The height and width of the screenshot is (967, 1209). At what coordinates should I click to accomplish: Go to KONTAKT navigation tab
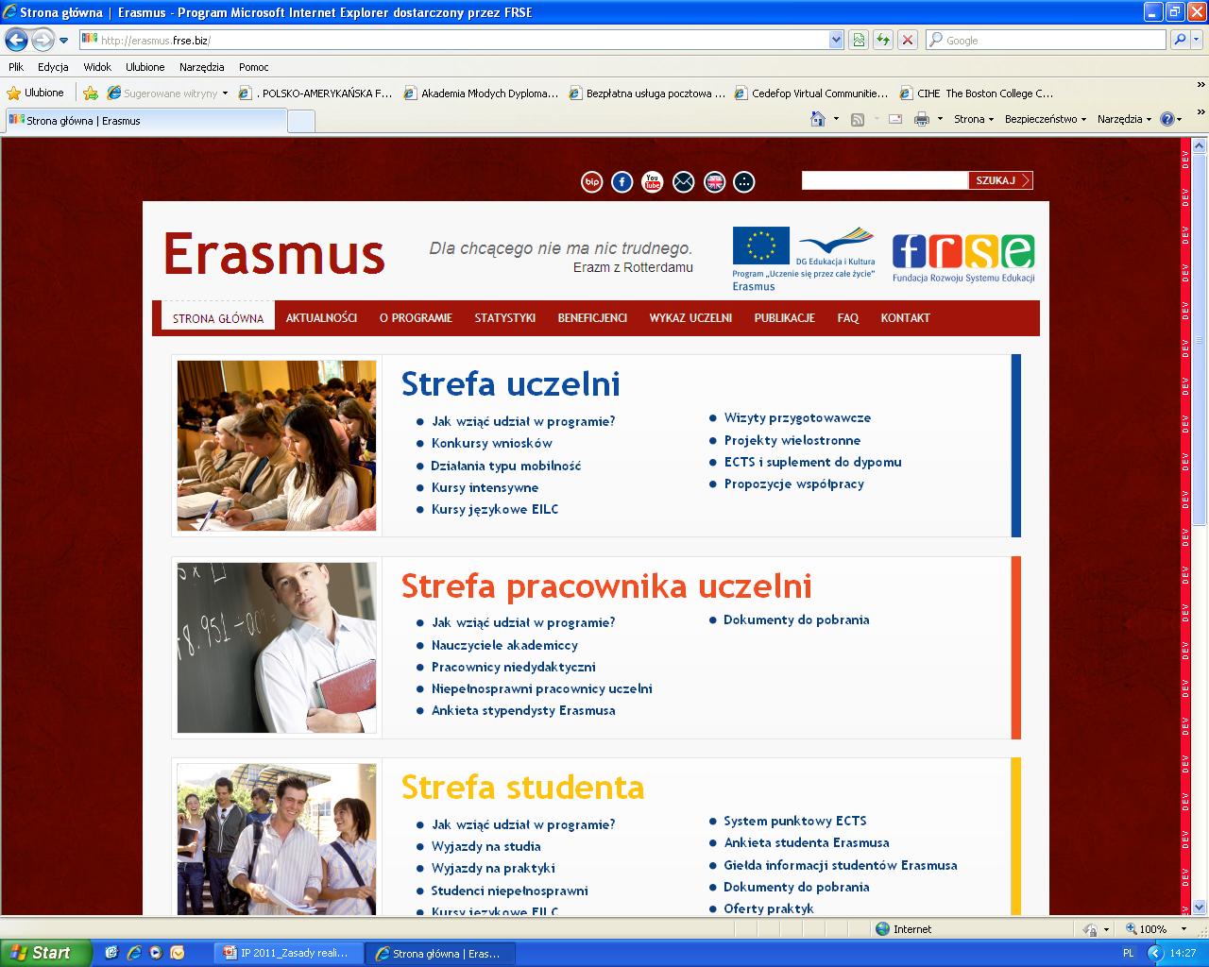tap(905, 318)
